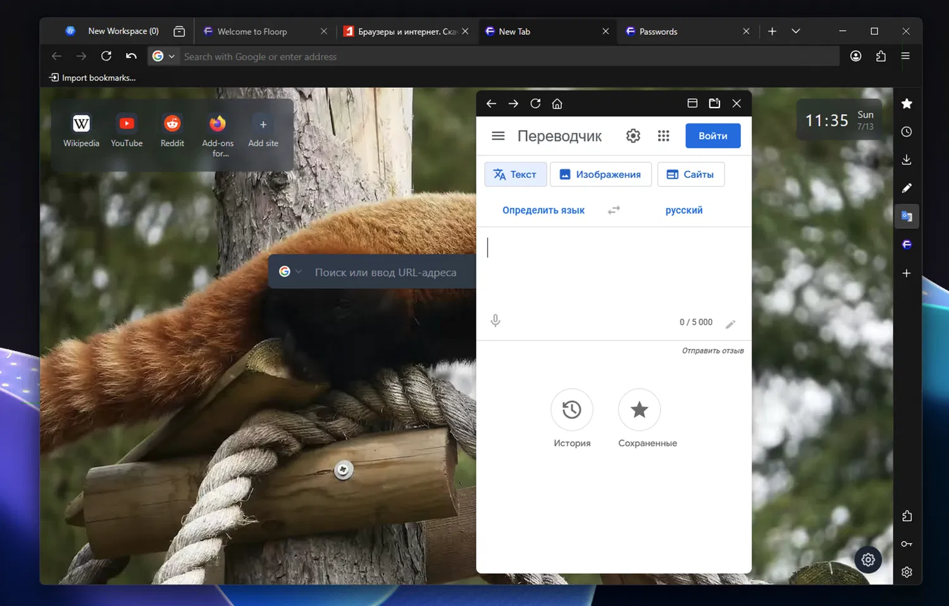Open Google apps grid menu
The image size is (949, 606).
coord(663,136)
